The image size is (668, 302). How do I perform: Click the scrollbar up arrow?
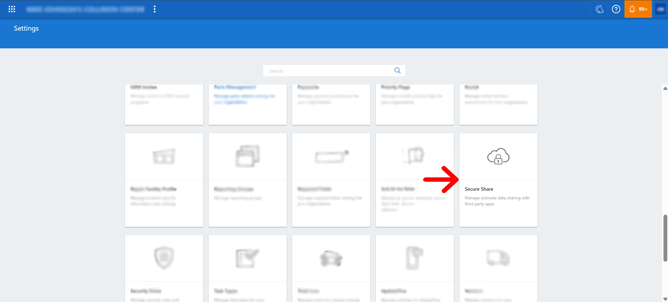[665, 88]
